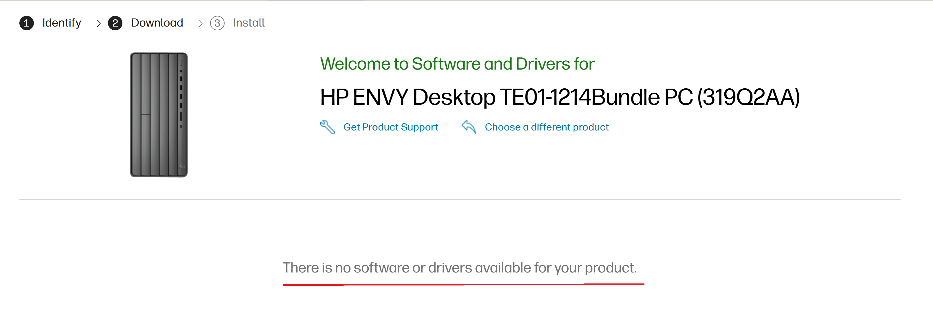933x323 pixels.
Task: Click the no software or drivers available message
Action: coord(459,268)
